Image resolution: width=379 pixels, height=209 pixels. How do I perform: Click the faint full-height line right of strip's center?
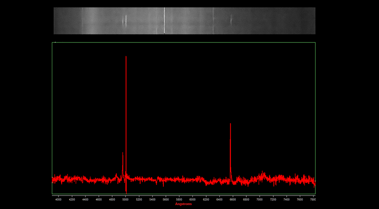click(x=213, y=20)
